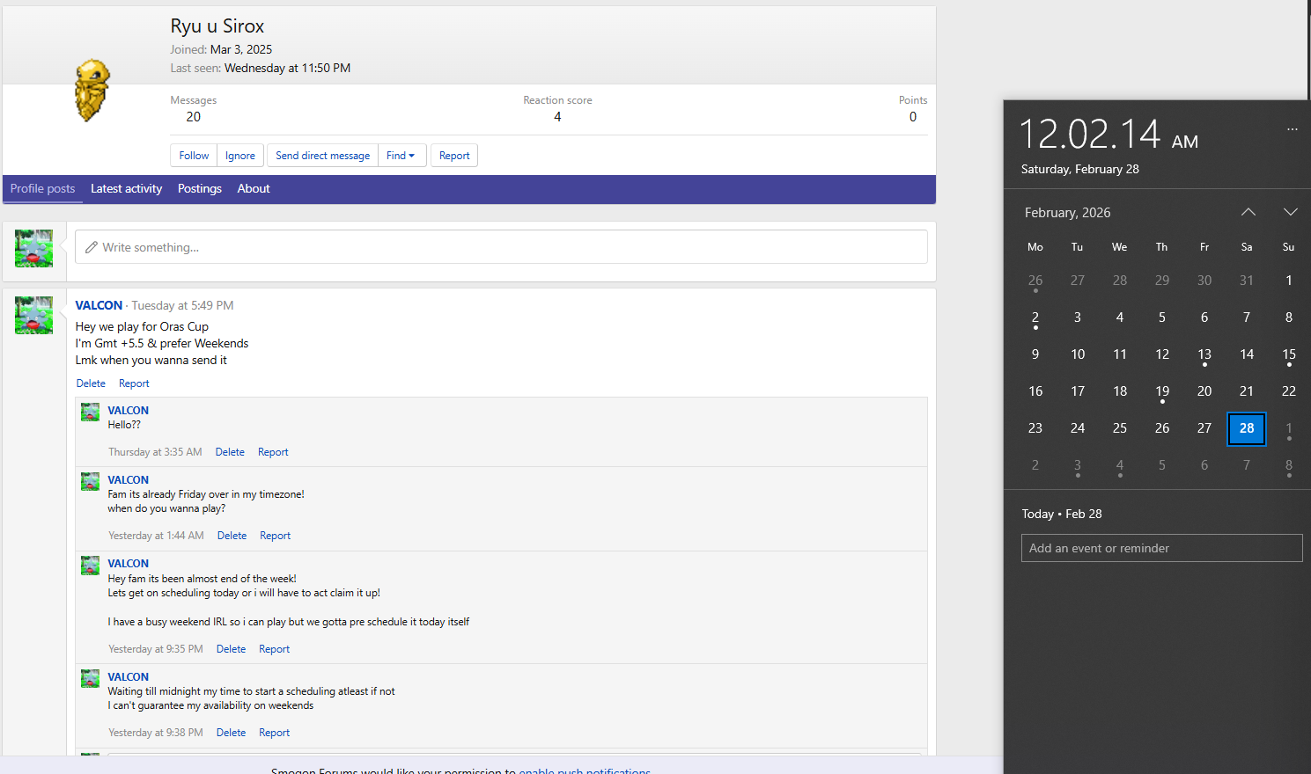Delete the 'Hello??' comment
The height and width of the screenshot is (774, 1311).
230,452
